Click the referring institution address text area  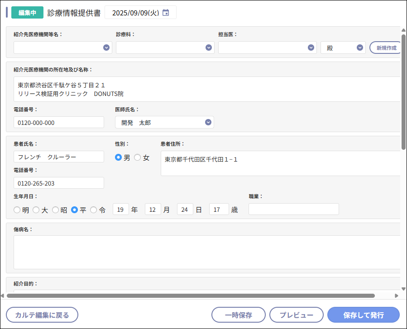click(x=207, y=89)
